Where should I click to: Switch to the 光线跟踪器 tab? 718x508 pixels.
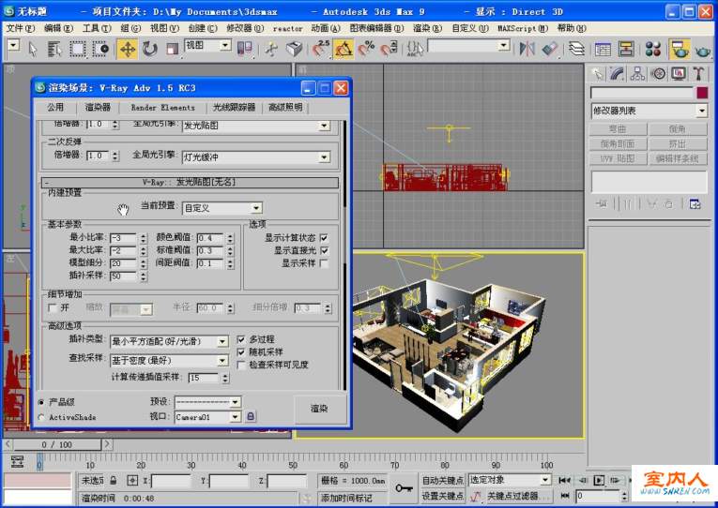[x=234, y=108]
